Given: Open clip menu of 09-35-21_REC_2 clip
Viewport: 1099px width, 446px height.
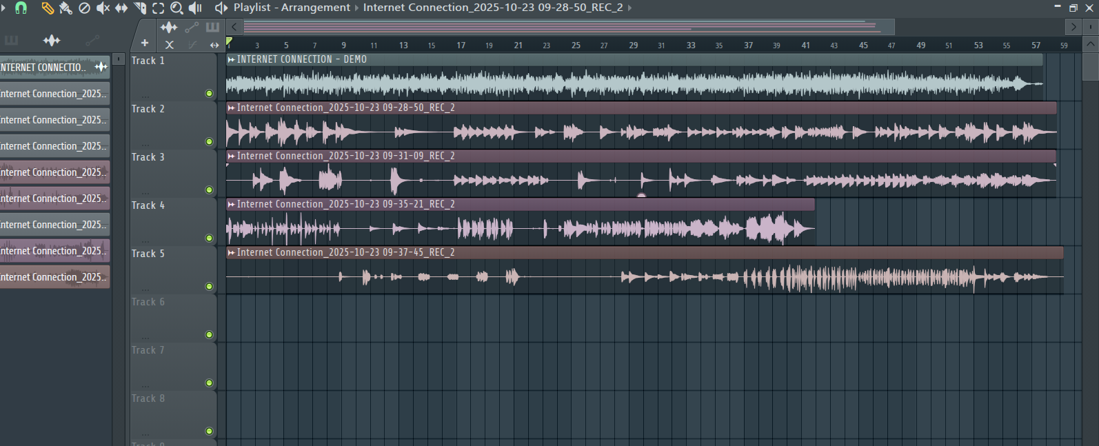Looking at the screenshot, I should [232, 205].
